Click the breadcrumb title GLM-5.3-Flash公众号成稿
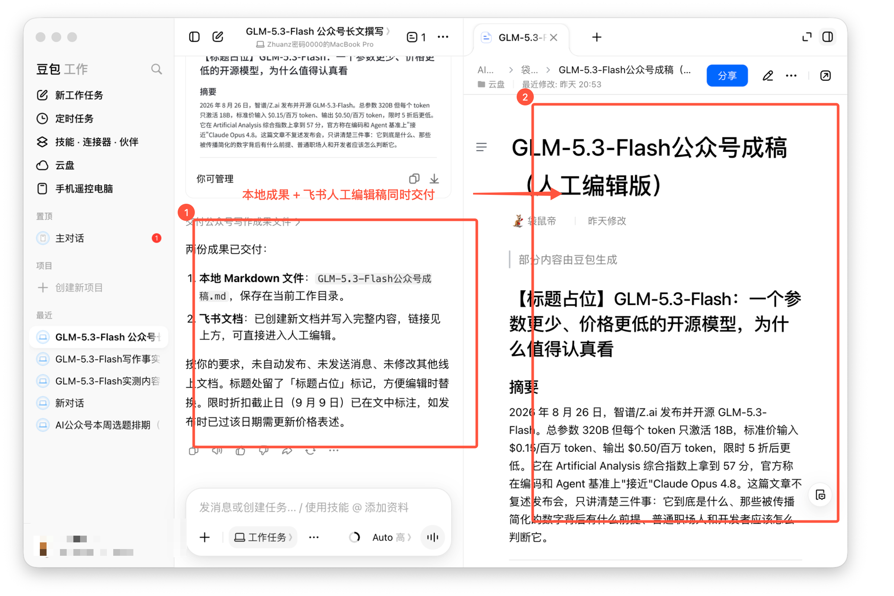This screenshot has height=596, width=894. [625, 70]
